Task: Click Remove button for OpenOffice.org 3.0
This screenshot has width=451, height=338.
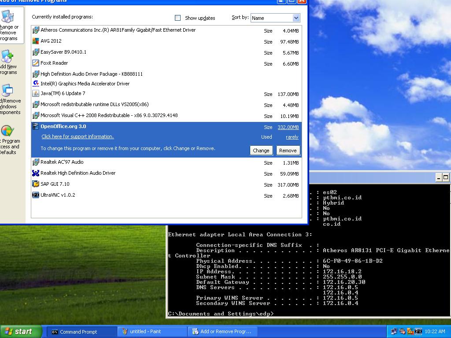Action: click(x=288, y=151)
